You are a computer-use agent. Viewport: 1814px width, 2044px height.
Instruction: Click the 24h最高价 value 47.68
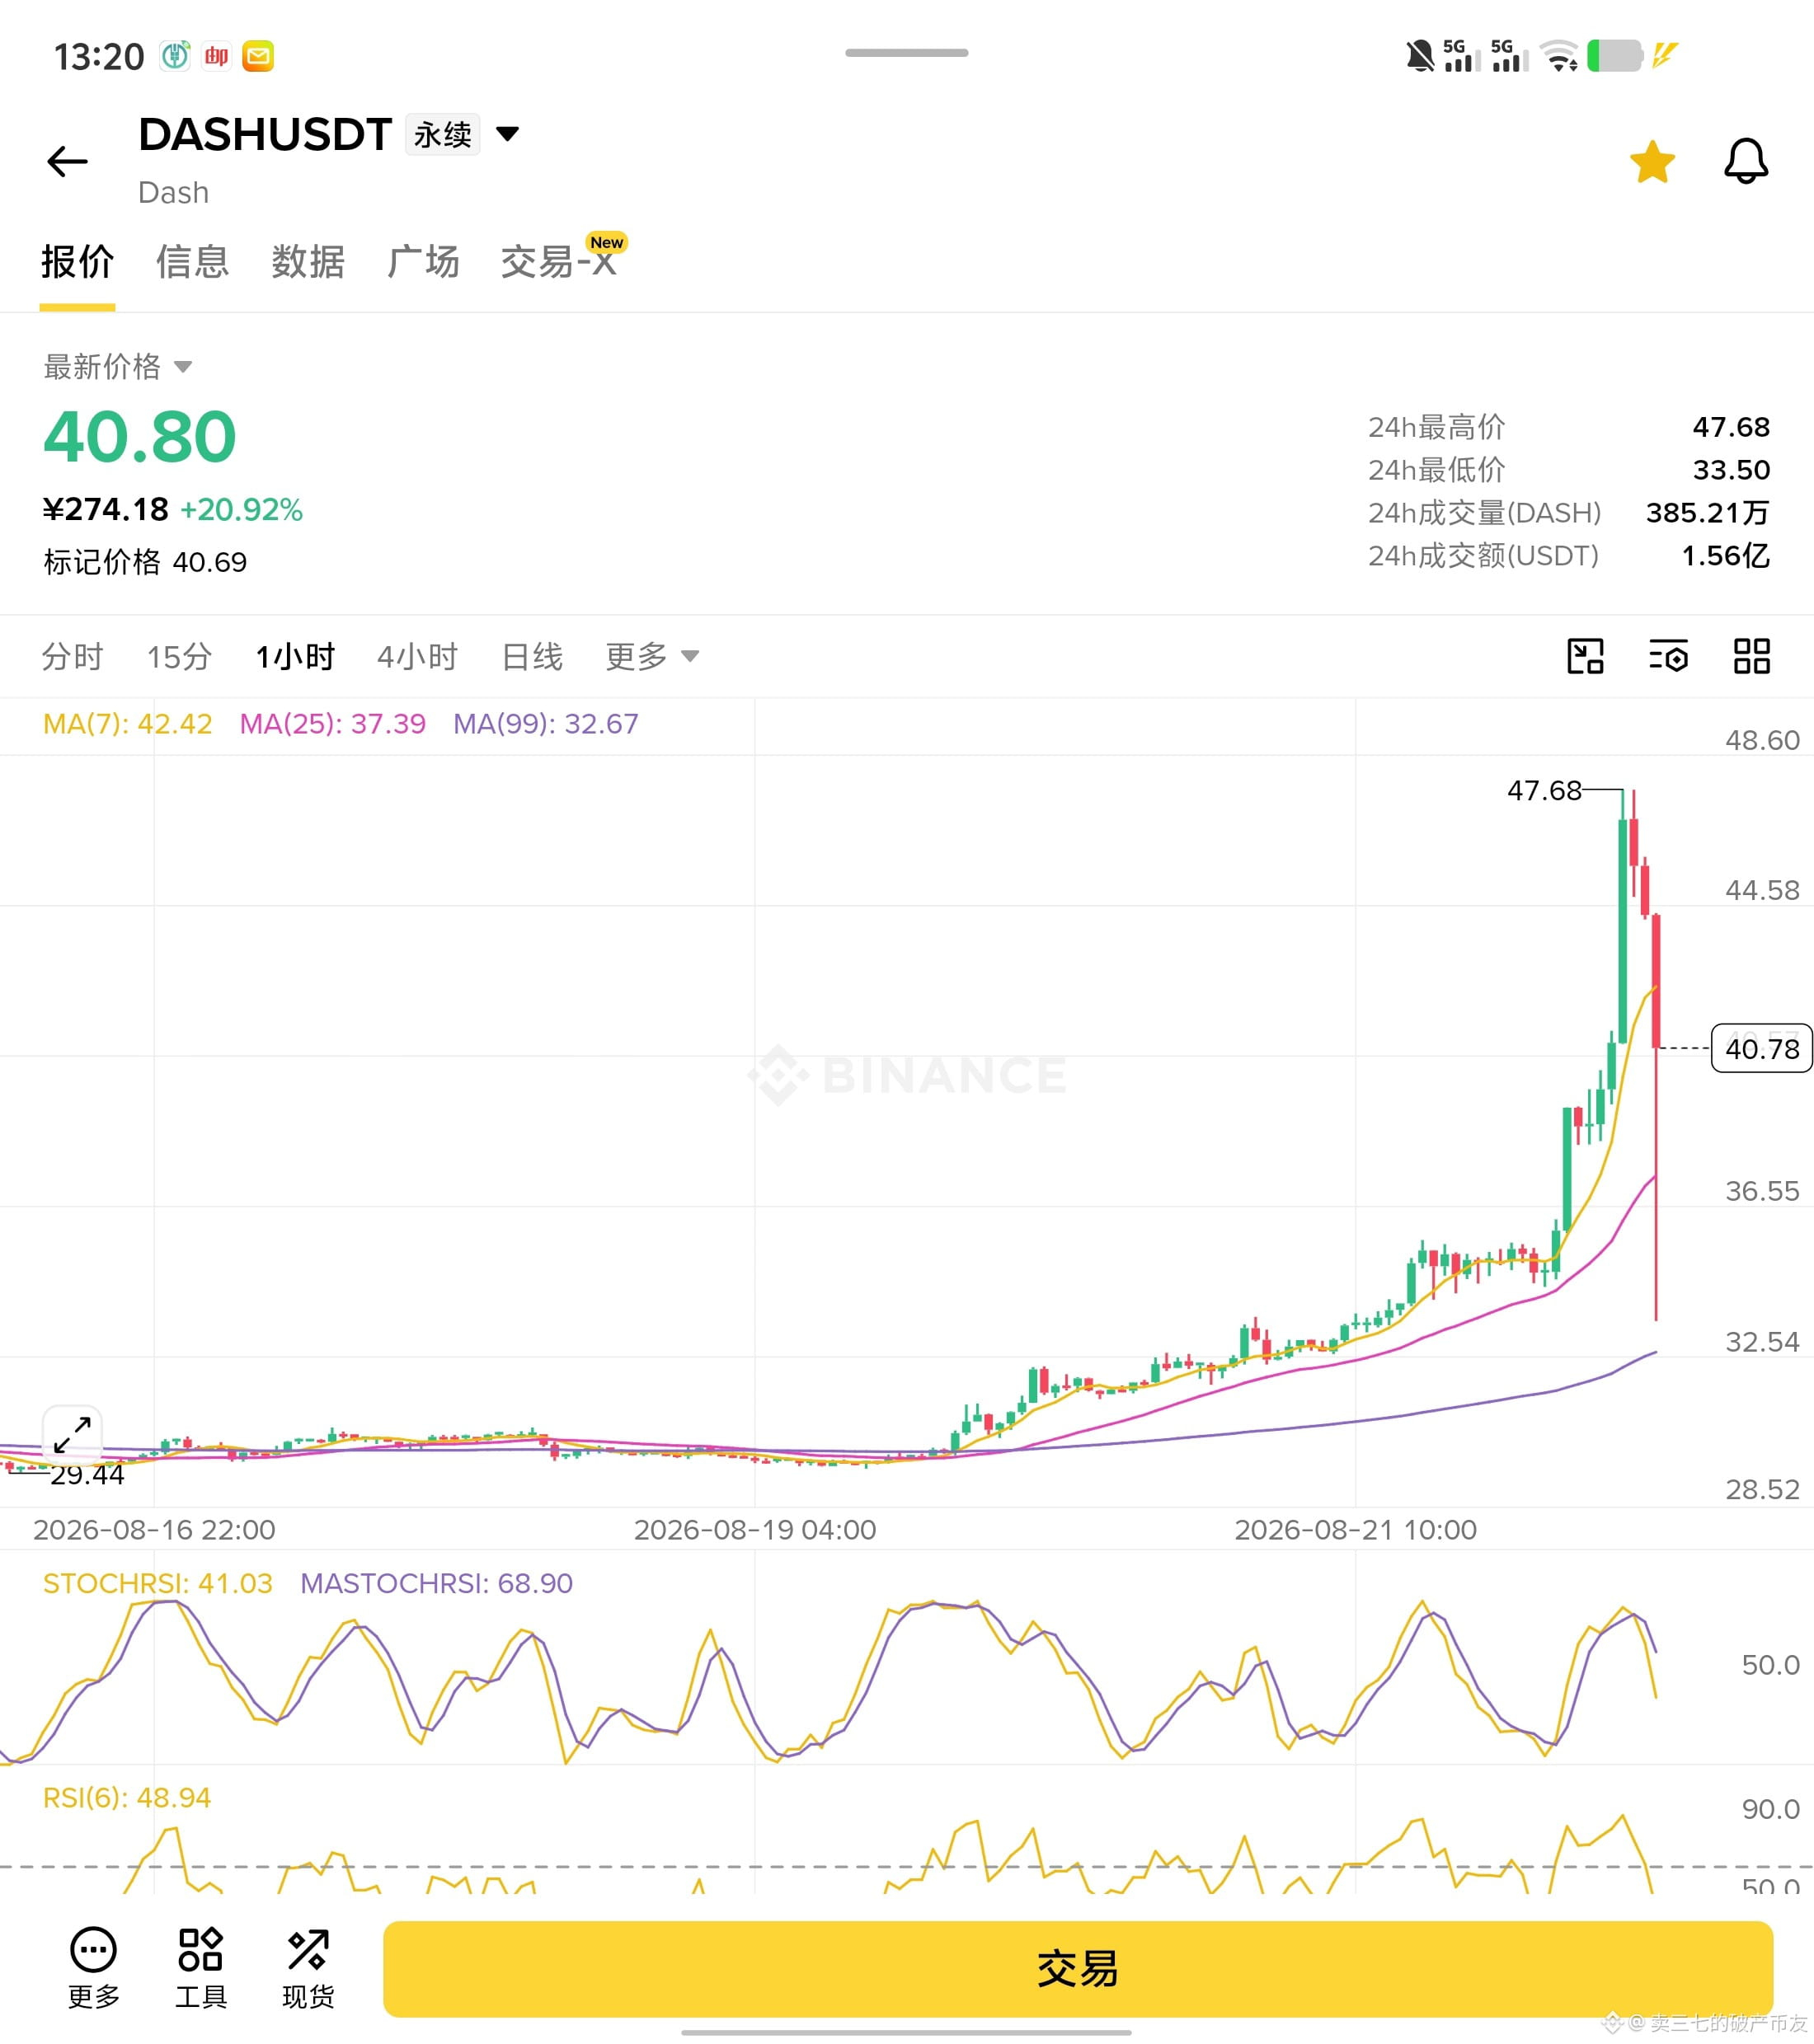(1731, 427)
